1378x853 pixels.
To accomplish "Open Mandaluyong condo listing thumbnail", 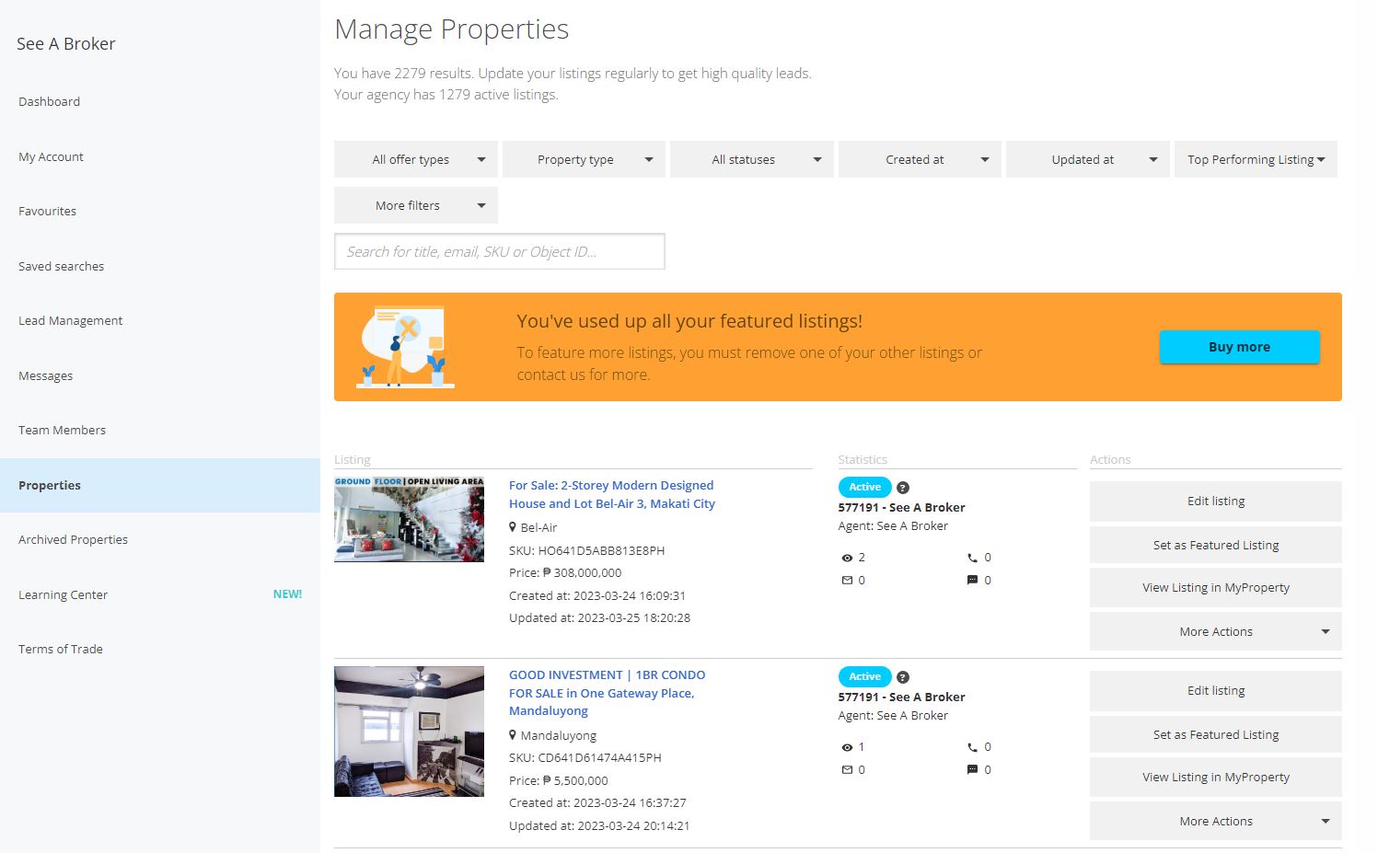I will (x=409, y=732).
